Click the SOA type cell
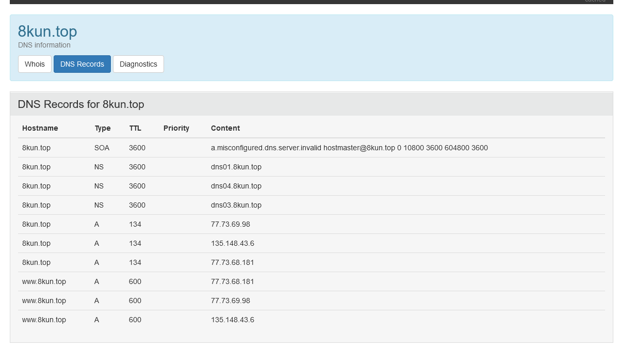Image resolution: width=619 pixels, height=347 pixels. click(x=102, y=148)
